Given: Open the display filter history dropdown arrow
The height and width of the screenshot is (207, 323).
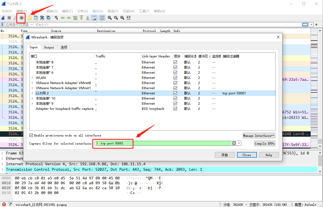Looking at the screenshot, I should point(311,25).
